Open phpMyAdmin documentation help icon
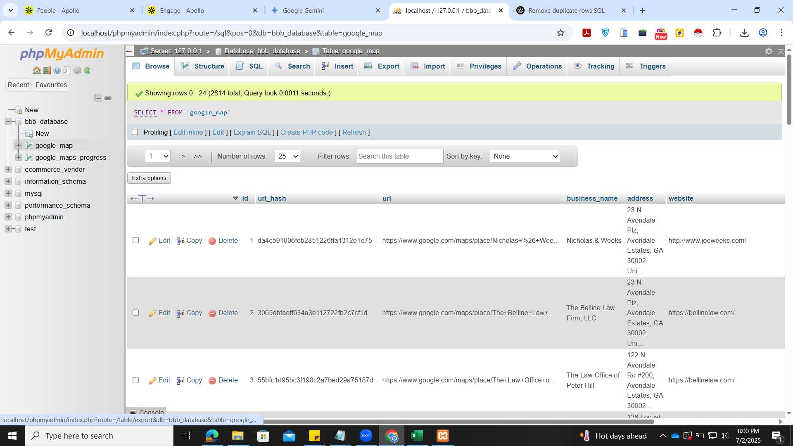 57,71
